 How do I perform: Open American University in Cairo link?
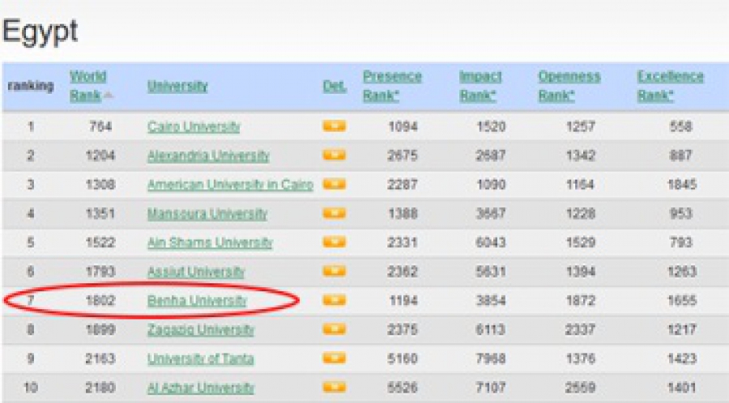tap(230, 185)
